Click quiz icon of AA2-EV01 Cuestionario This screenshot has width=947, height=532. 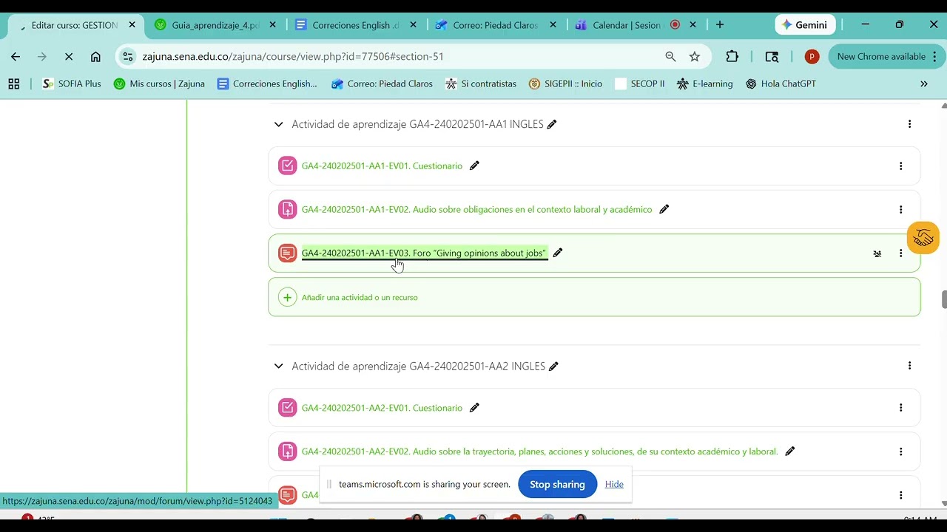pyautogui.click(x=287, y=407)
